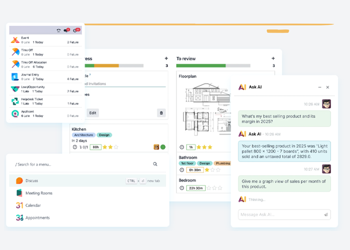The height and width of the screenshot is (250, 350).
Task: Click '6 Late' in Applicant row
Action: coord(25,116)
